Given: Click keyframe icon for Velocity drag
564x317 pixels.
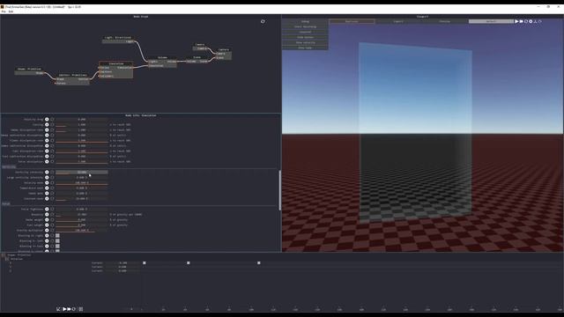Looking at the screenshot, I should [47, 120].
